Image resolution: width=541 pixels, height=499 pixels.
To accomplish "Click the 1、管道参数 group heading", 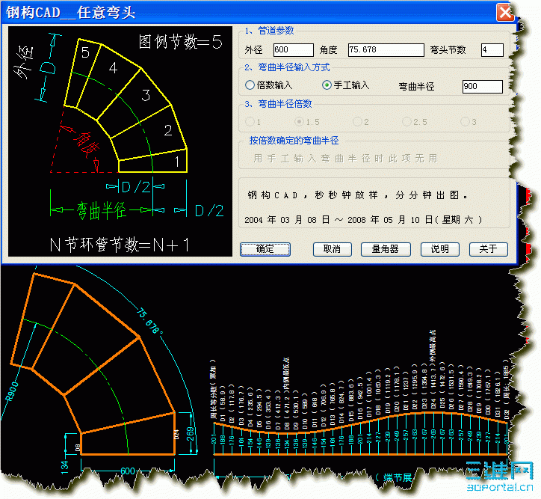I will pos(270,31).
